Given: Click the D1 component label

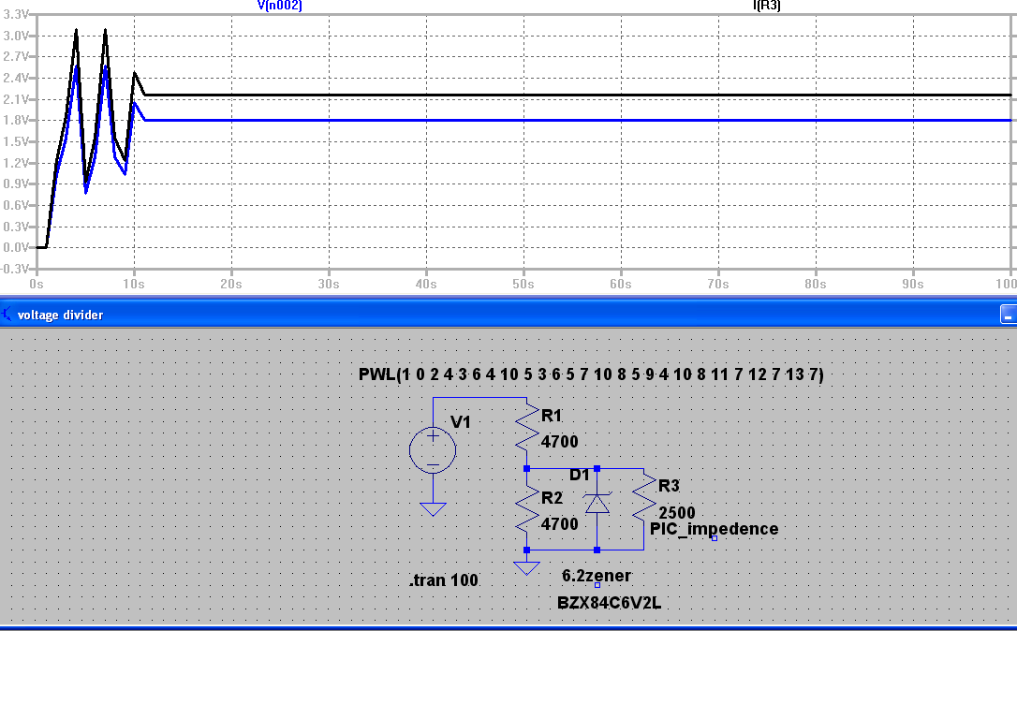Looking at the screenshot, I should tap(579, 476).
